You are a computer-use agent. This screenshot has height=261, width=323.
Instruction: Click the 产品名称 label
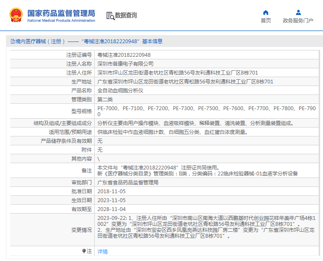[81, 91]
